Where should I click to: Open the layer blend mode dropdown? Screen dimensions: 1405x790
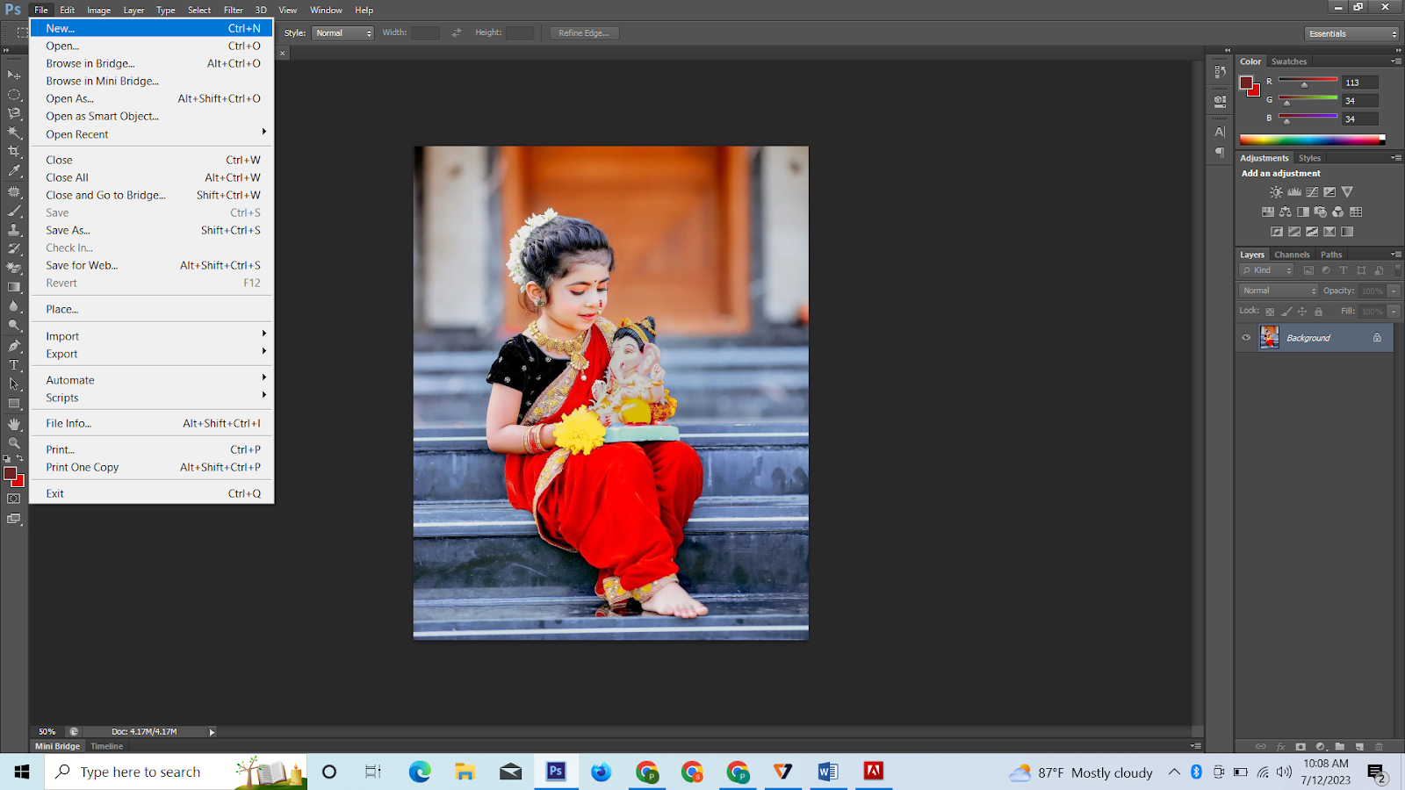coord(1279,291)
